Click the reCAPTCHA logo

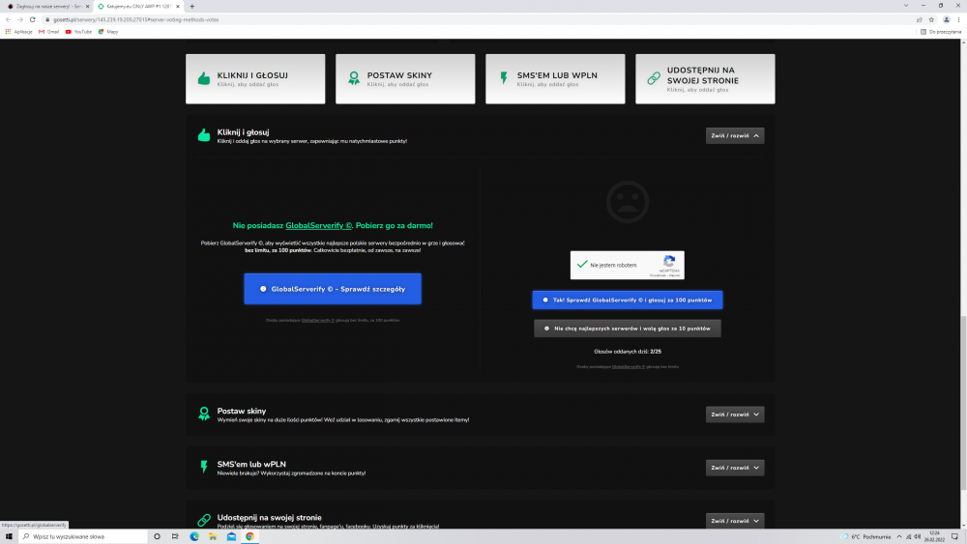tap(669, 262)
